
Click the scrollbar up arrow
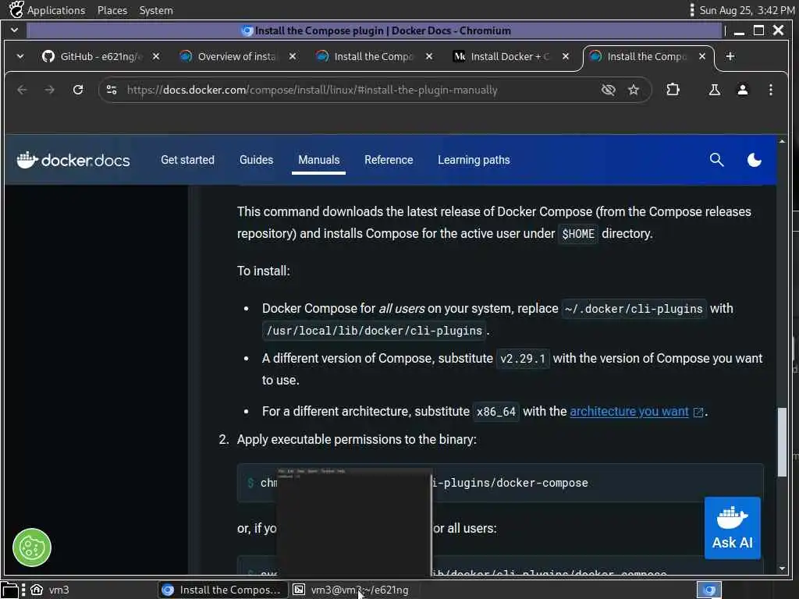coord(782,141)
